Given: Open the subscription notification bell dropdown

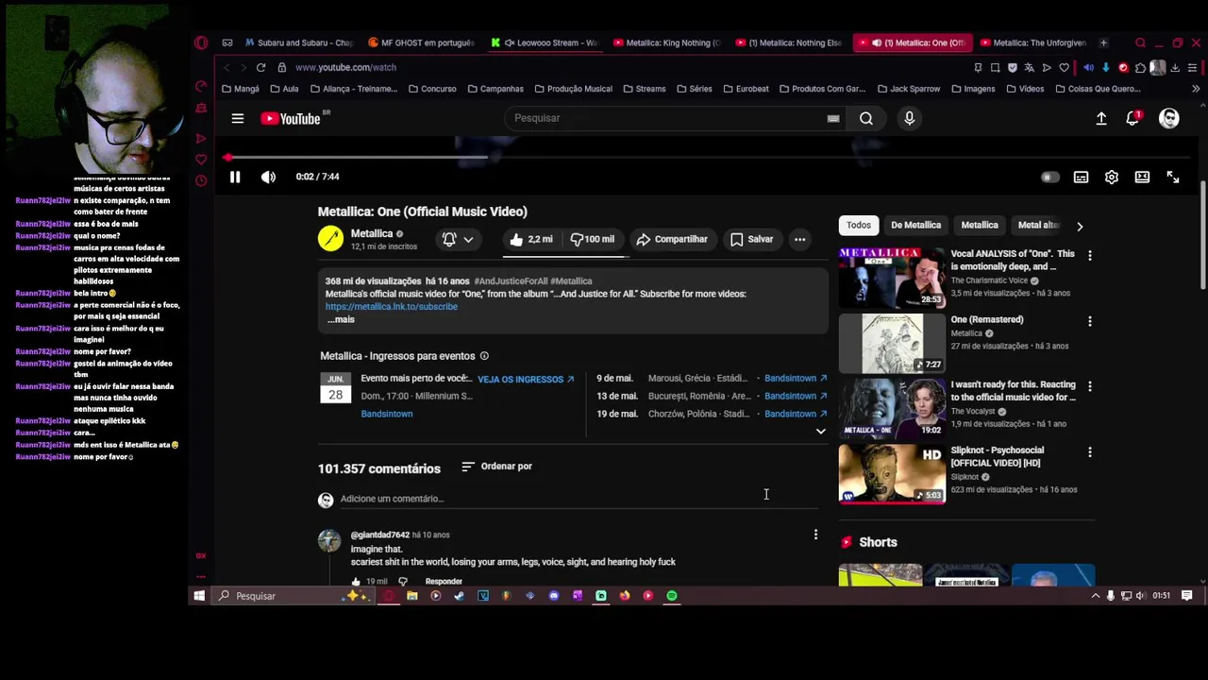Looking at the screenshot, I should point(459,240).
